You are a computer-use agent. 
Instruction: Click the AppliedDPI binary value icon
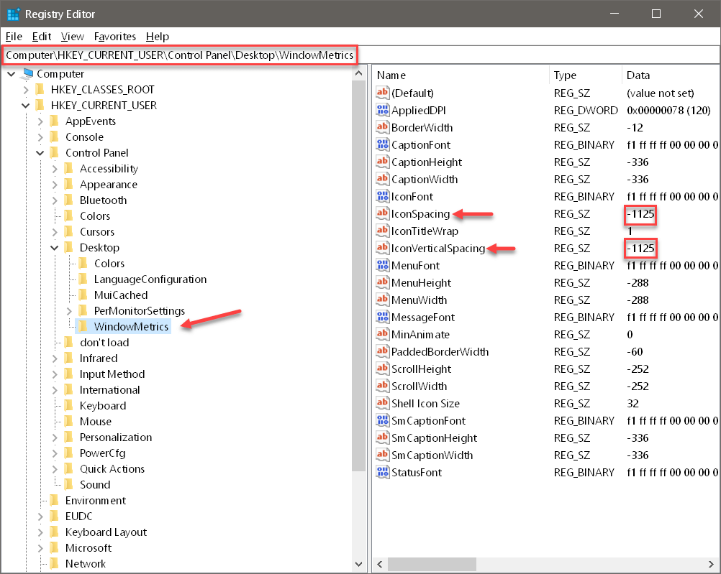[x=382, y=110]
